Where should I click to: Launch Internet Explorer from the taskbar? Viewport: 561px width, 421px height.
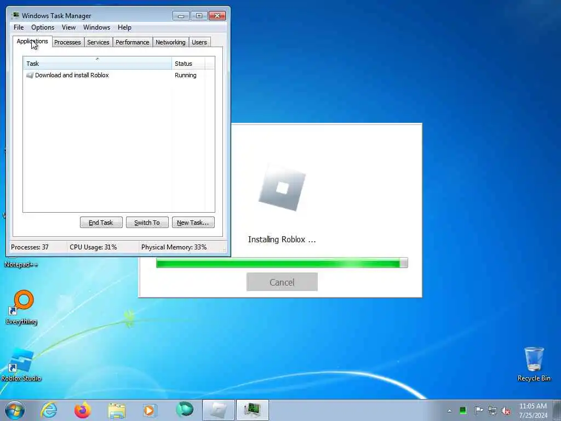click(x=49, y=410)
